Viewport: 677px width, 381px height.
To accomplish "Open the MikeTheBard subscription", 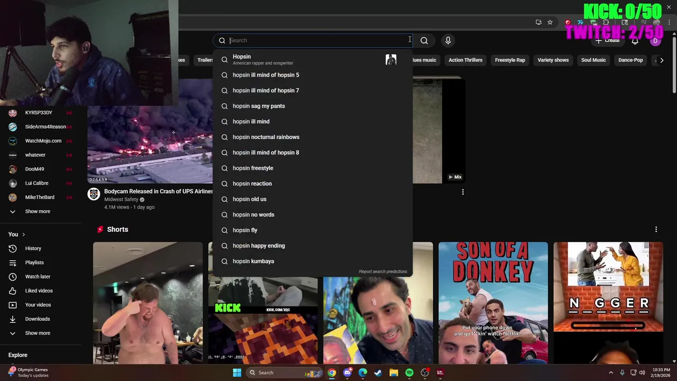I will pyautogui.click(x=40, y=197).
